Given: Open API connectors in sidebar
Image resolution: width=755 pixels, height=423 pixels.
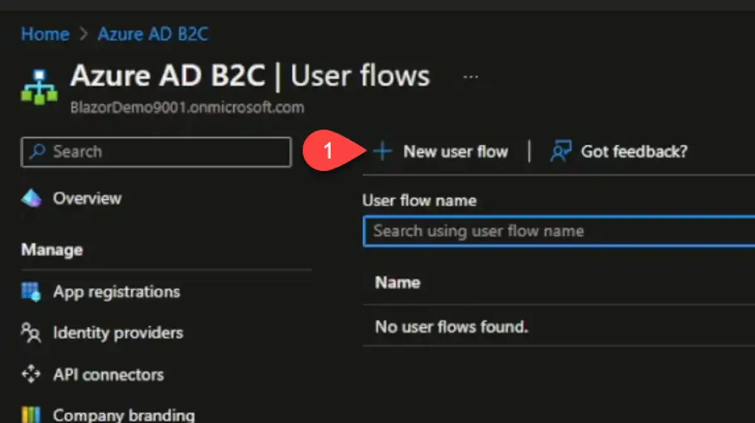Looking at the screenshot, I should [x=108, y=375].
